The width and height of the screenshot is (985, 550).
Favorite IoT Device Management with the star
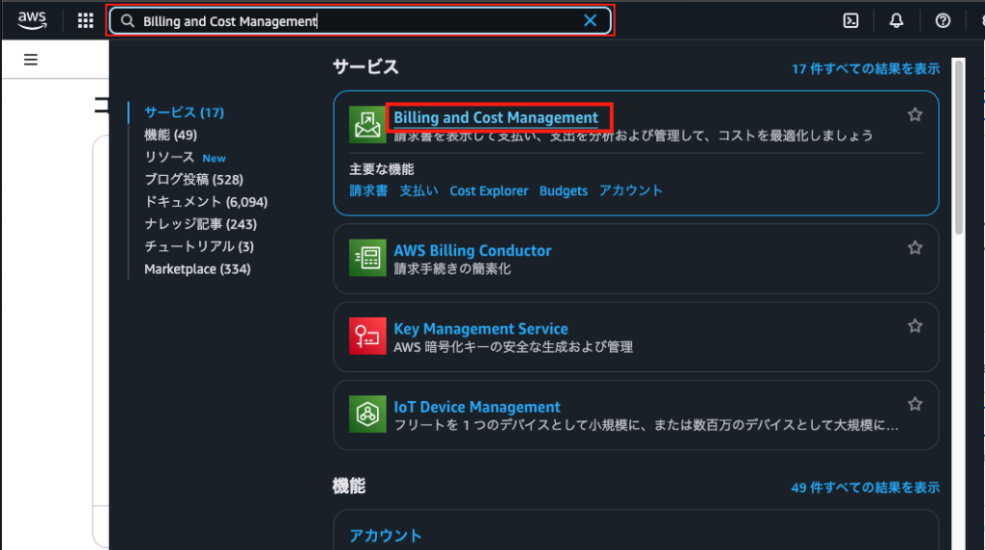pyautogui.click(x=915, y=405)
